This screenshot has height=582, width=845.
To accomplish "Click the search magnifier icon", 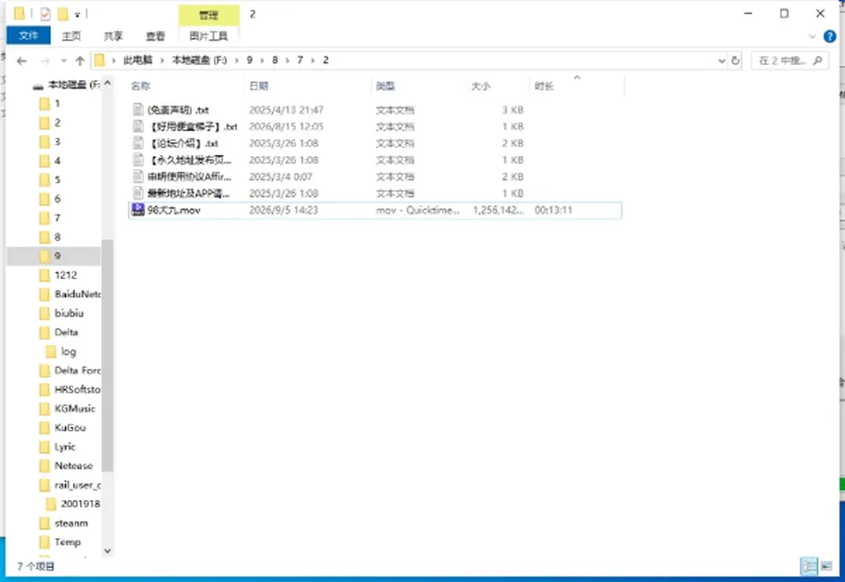I will [x=818, y=61].
